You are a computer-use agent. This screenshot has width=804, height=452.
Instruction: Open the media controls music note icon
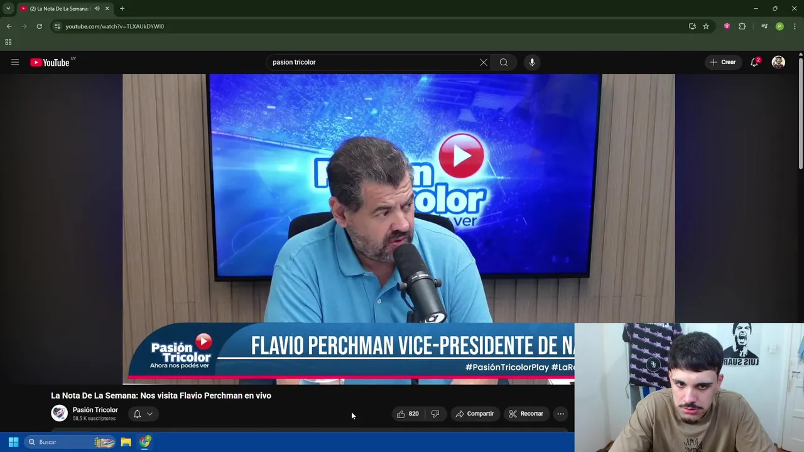click(764, 26)
